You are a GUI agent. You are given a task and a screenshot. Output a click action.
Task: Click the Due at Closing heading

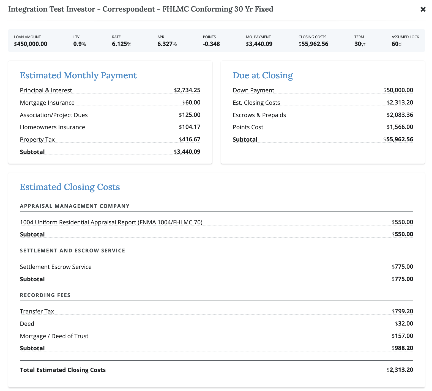click(263, 75)
